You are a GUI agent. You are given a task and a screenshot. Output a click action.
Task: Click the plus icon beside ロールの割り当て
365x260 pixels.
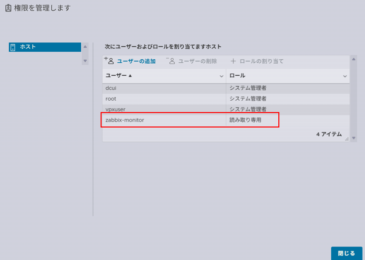point(233,61)
